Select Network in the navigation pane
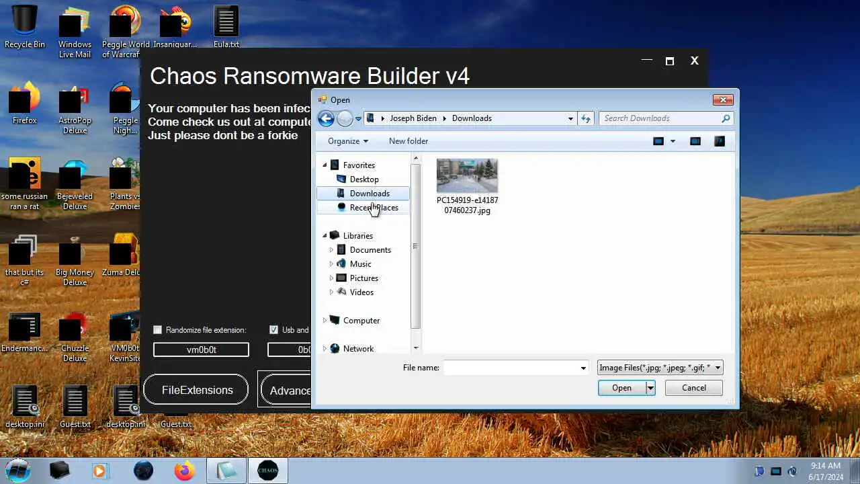 pyautogui.click(x=358, y=349)
